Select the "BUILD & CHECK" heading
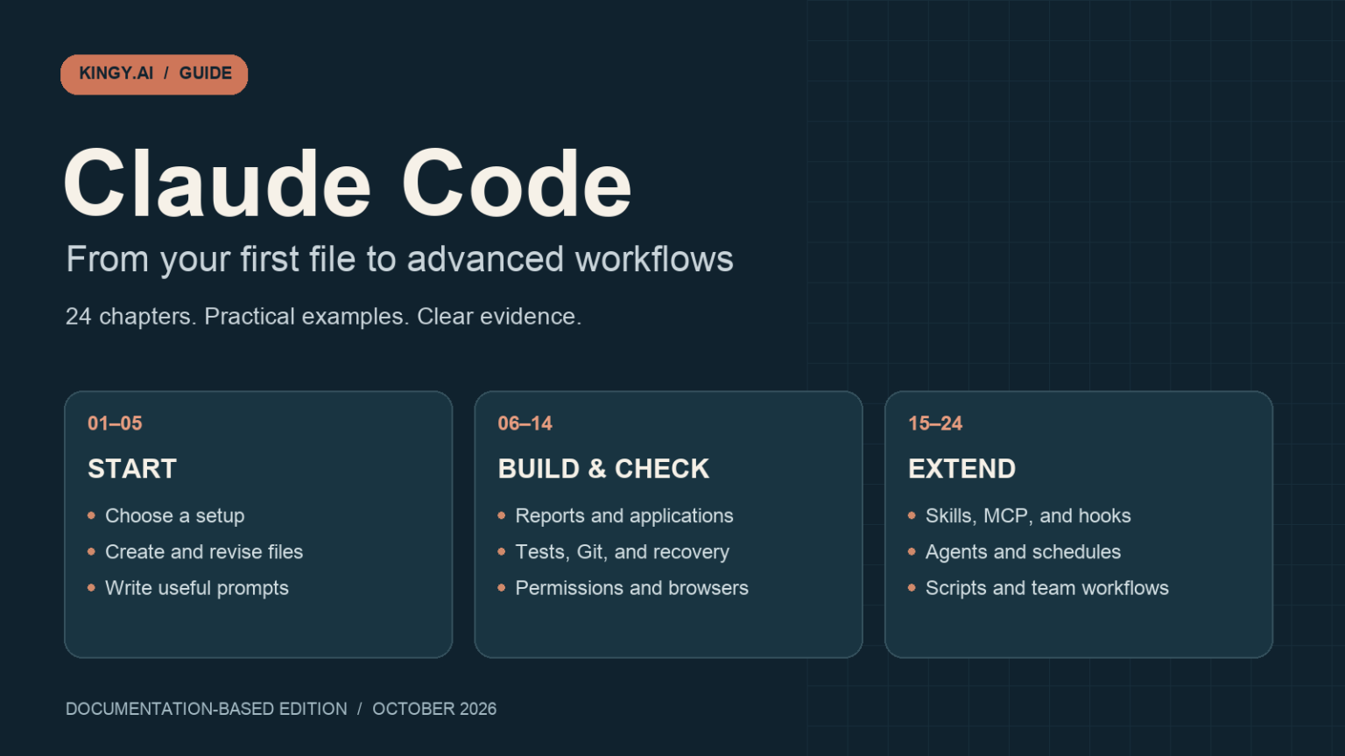Screen dimensions: 1345x756 [x=604, y=469]
